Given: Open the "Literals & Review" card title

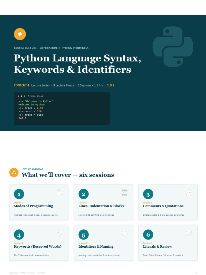Looking at the screenshot, I should [157, 247].
